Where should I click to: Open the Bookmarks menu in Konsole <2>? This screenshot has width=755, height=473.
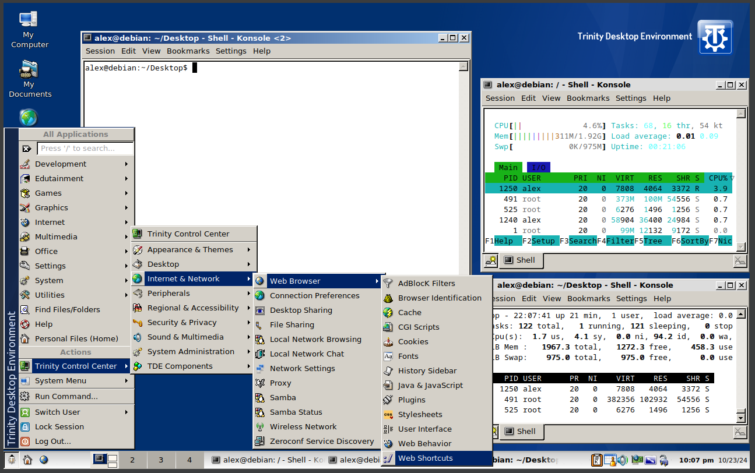tap(188, 51)
